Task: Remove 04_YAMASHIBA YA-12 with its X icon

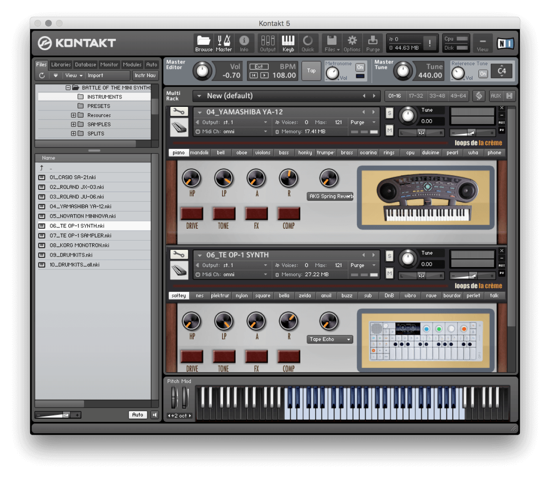Action: (x=502, y=108)
